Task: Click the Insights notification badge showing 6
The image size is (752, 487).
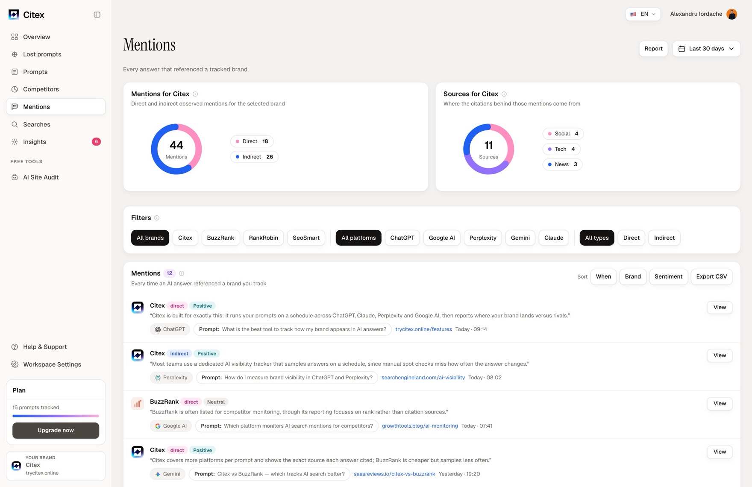Action: 96,142
